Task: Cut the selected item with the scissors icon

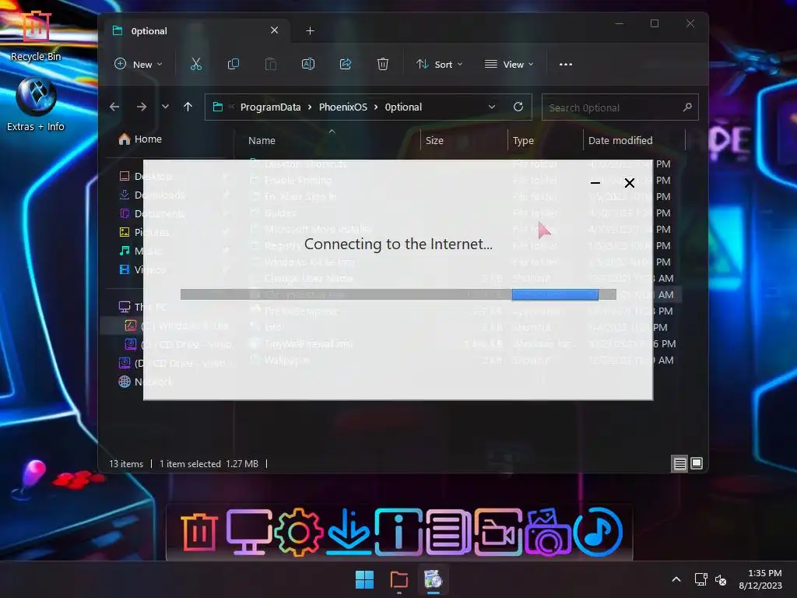Action: (195, 64)
